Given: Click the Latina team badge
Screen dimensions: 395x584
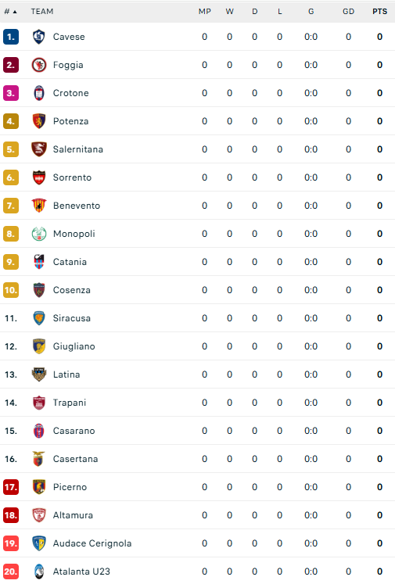Looking at the screenshot, I should 39,374.
